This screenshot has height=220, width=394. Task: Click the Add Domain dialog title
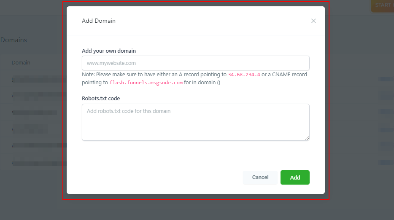[x=99, y=21]
